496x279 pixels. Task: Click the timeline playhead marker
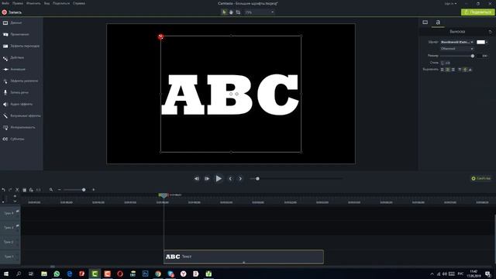click(164, 196)
